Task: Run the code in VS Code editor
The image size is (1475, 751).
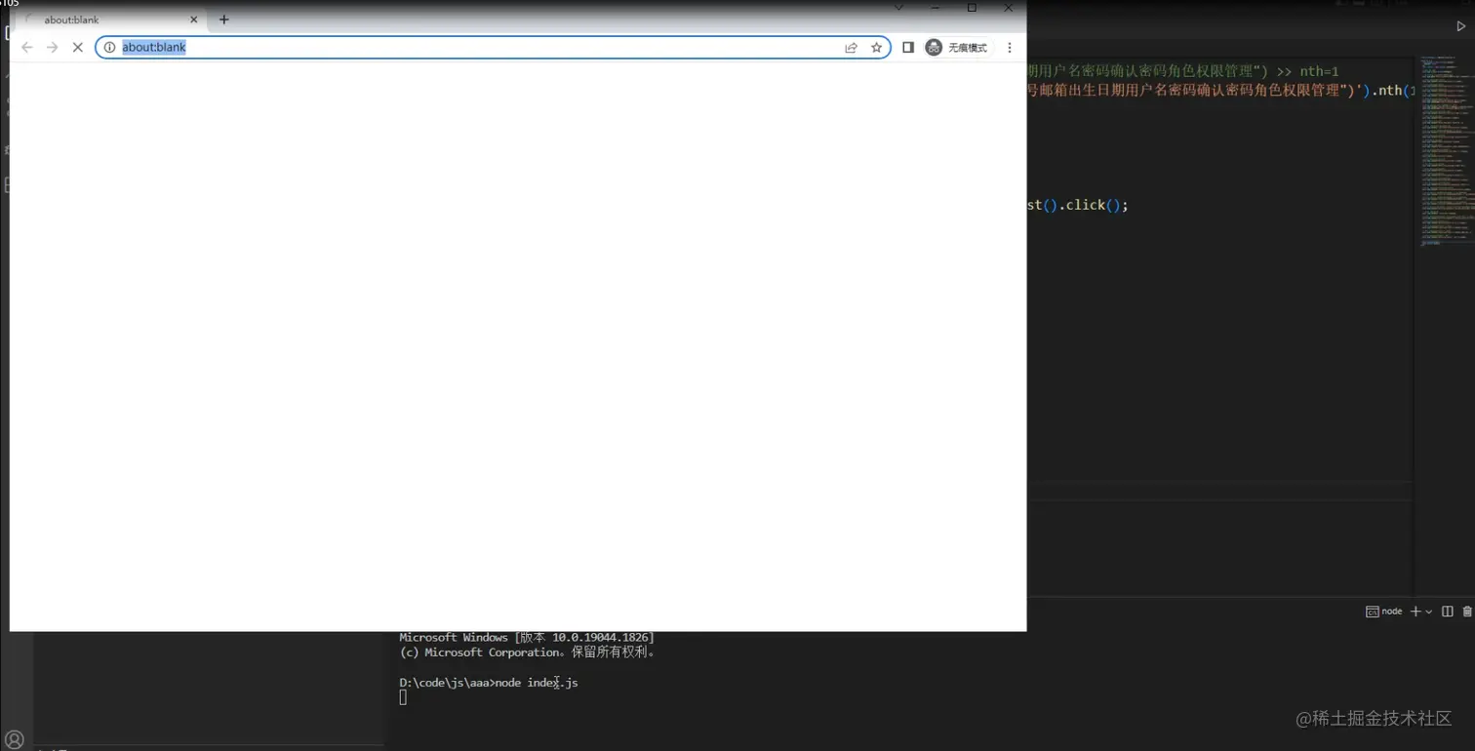Action: [1460, 26]
